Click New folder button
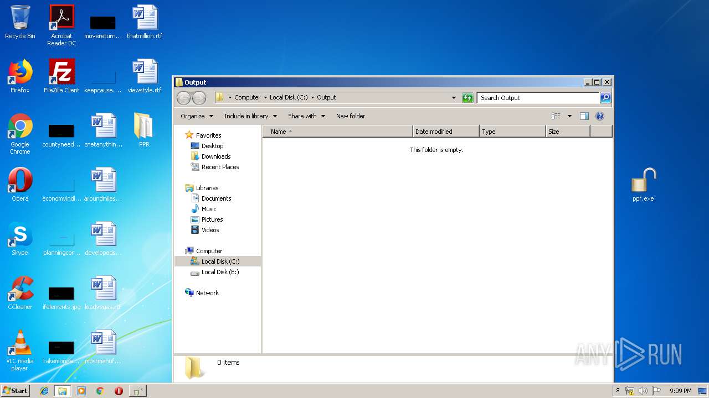Screen dimensions: 709x398 point(351,116)
